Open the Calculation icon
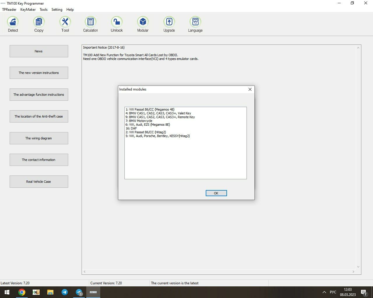Screen dimensions: 373x298 tap(90, 22)
